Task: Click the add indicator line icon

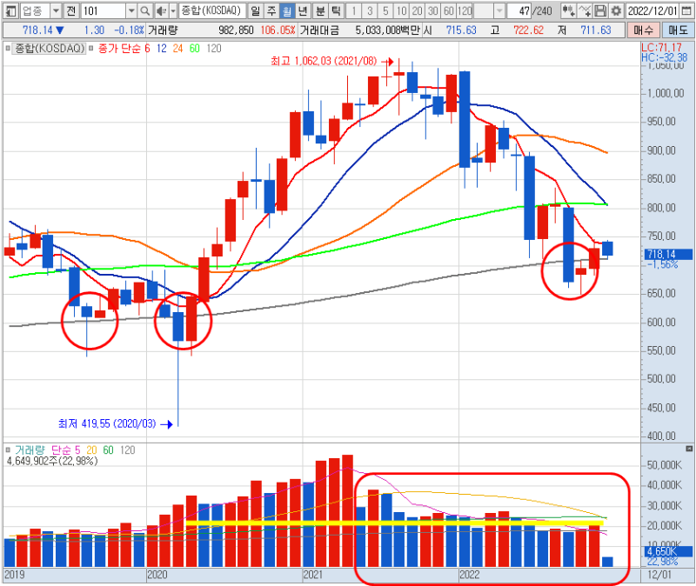Action: tap(585, 10)
